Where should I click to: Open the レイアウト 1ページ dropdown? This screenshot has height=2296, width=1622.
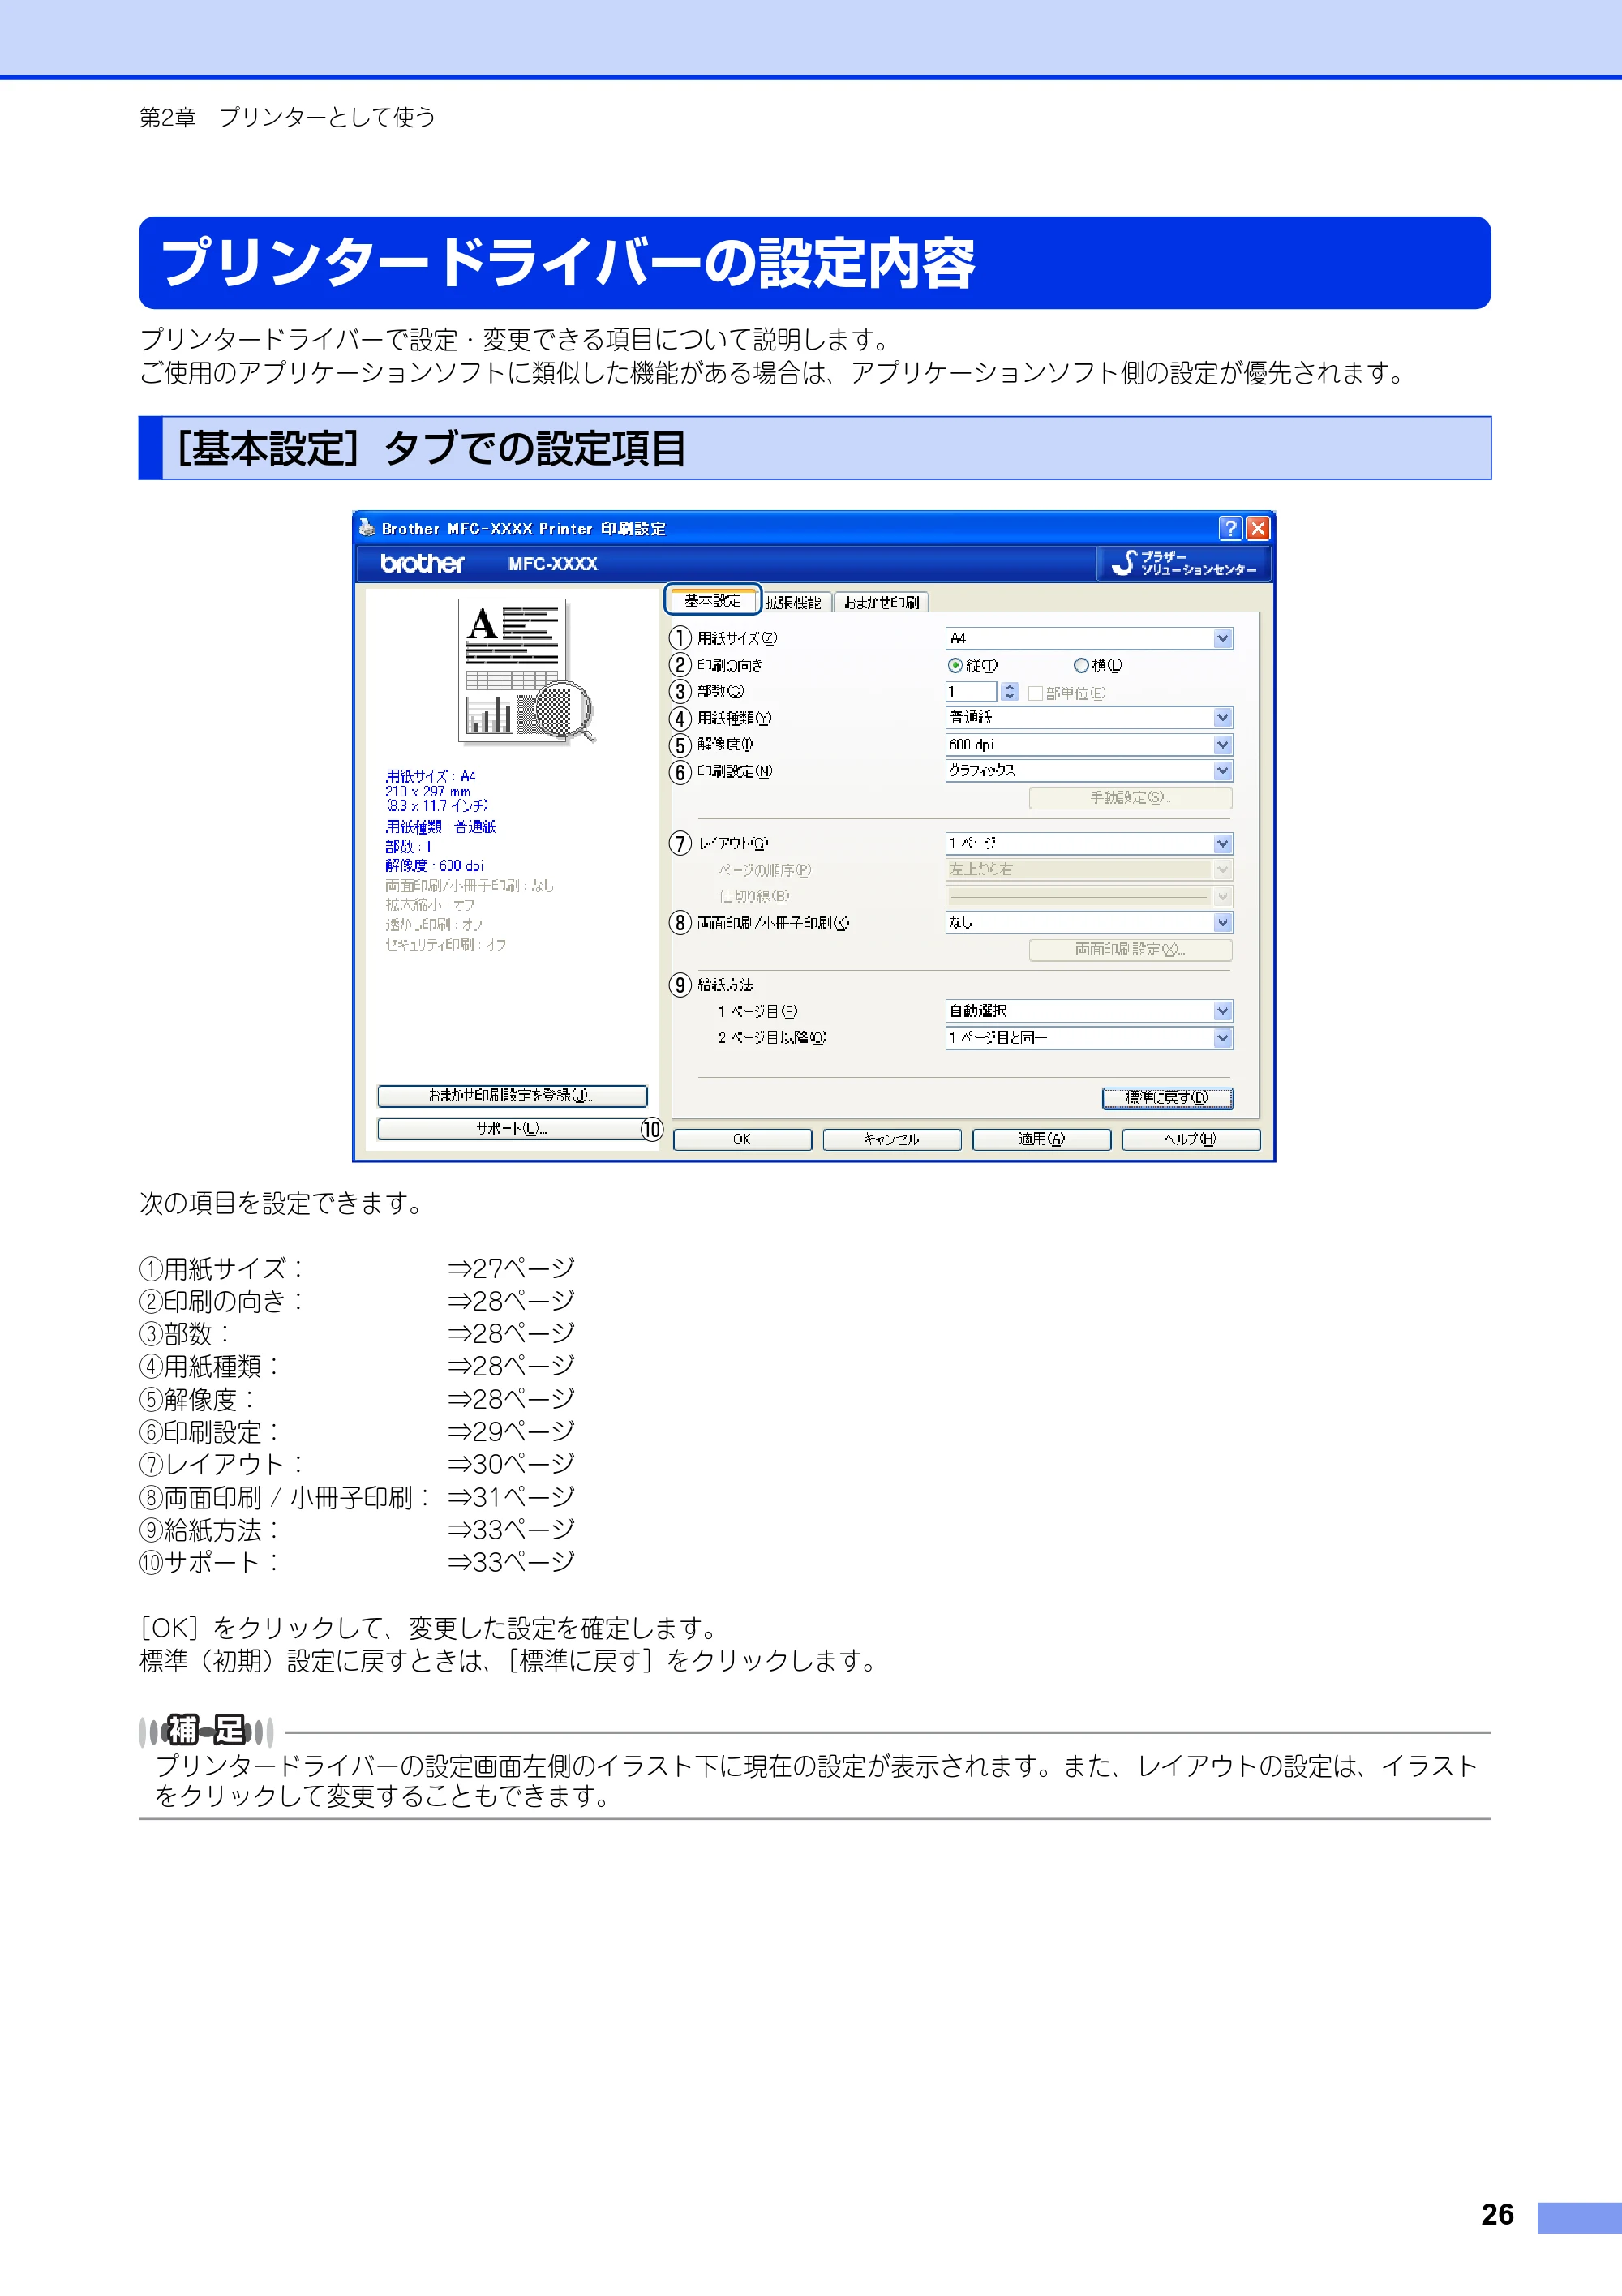[x=1089, y=844]
